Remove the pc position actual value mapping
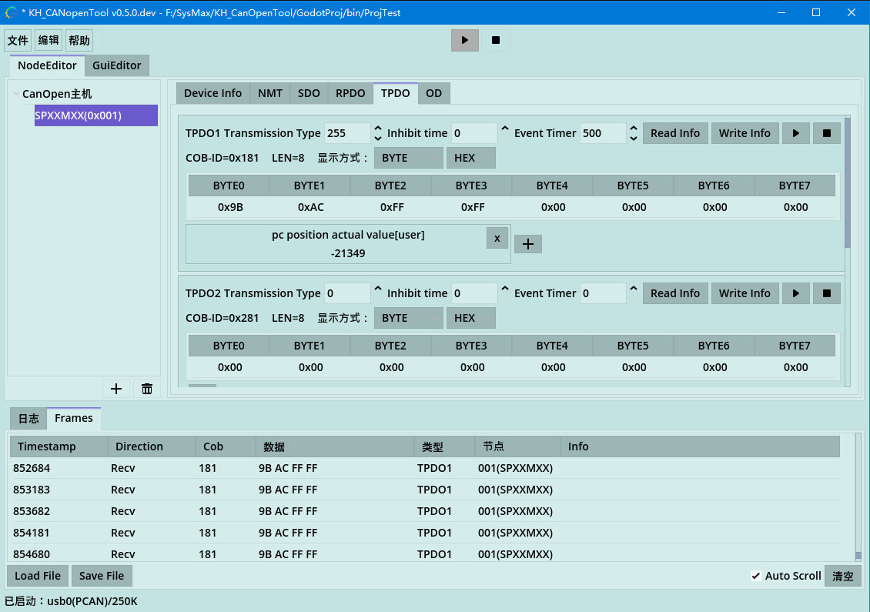Viewport: 870px width, 612px height. (x=497, y=238)
